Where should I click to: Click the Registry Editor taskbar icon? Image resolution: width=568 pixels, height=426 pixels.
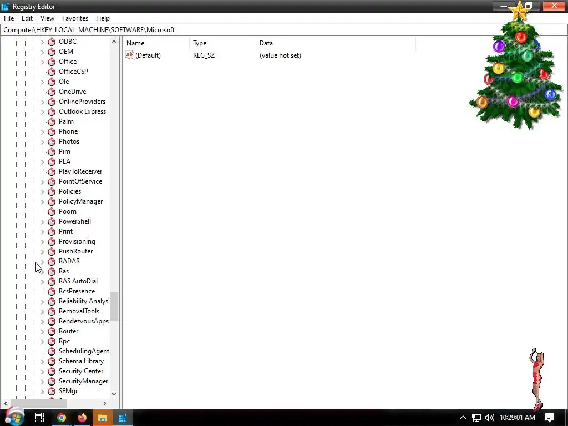pos(123,418)
